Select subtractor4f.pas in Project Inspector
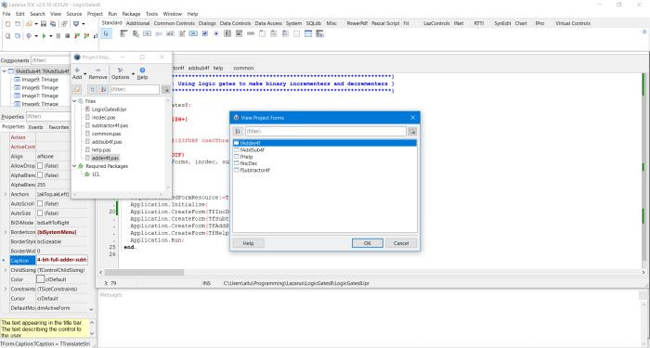650x348 pixels. tap(110, 125)
